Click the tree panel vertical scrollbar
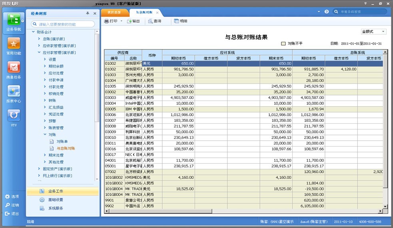Viewport: 393px width, 228px height. tap(97, 77)
